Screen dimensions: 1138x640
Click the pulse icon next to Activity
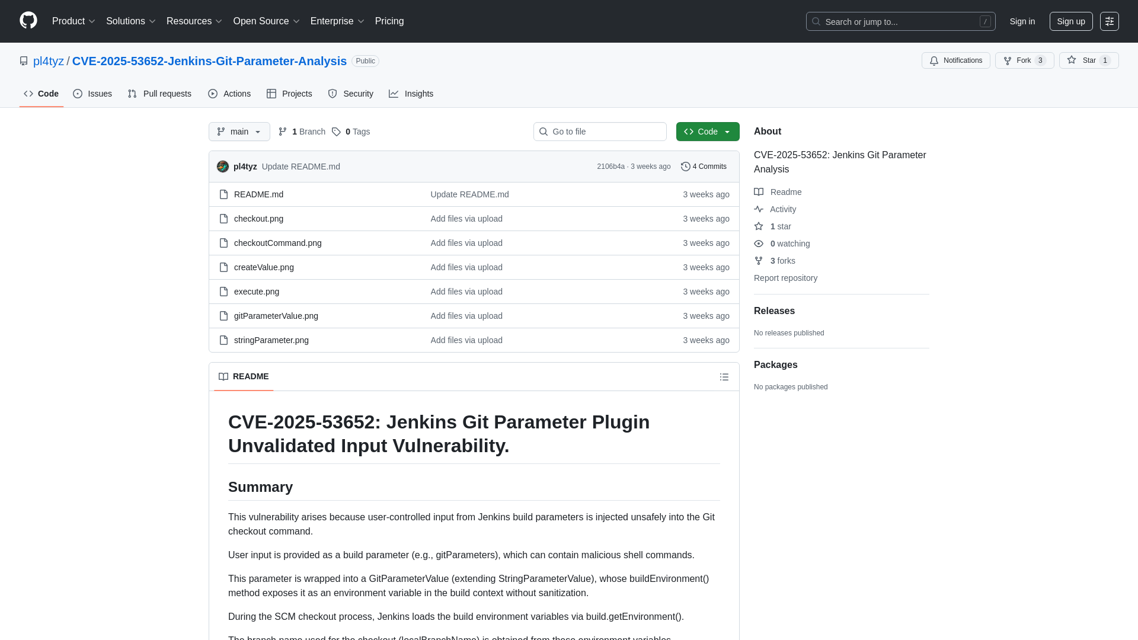coord(759,209)
